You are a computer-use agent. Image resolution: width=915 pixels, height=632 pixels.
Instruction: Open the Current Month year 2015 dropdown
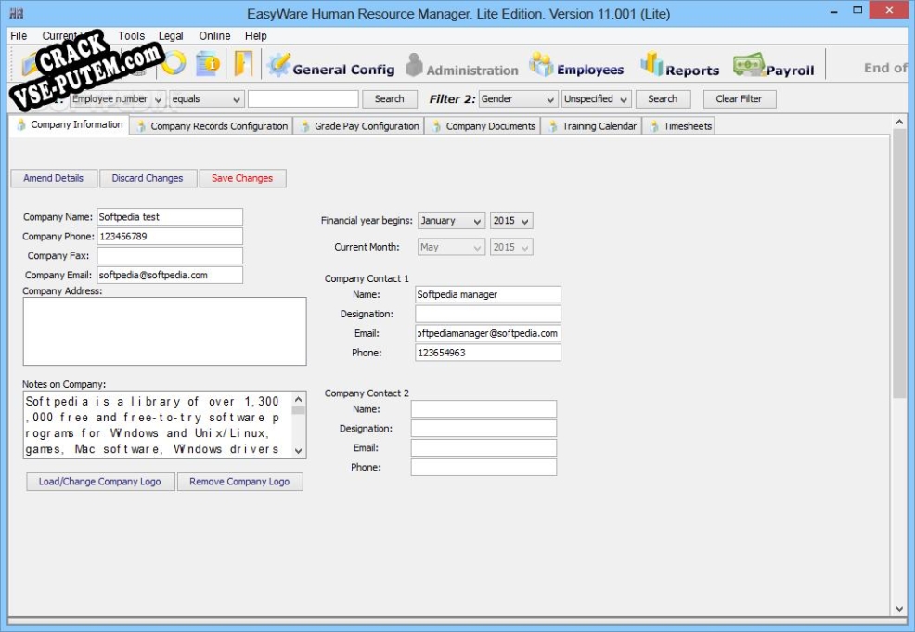tap(511, 247)
